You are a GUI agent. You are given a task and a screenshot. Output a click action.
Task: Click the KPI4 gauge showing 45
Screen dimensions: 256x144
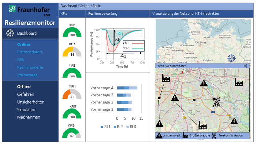(72, 94)
